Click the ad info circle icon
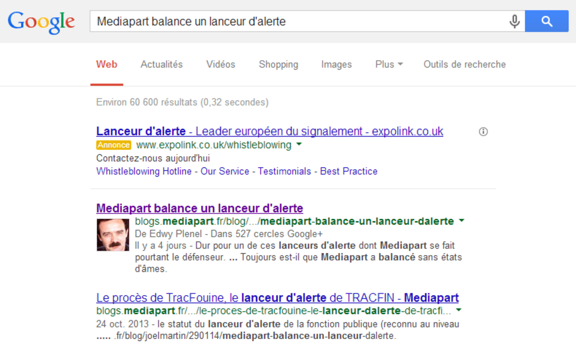This screenshot has height=352, width=576. (x=483, y=132)
